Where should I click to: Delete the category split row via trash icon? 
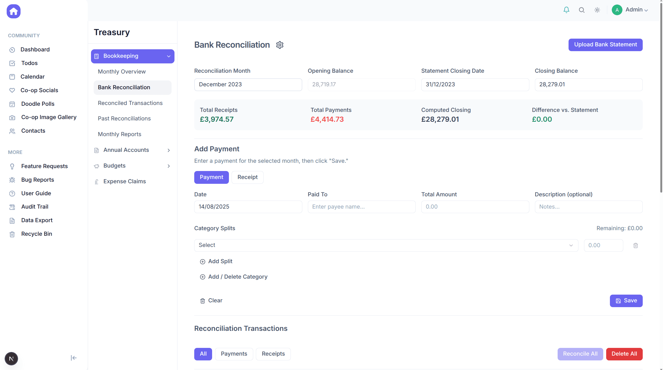point(636,246)
